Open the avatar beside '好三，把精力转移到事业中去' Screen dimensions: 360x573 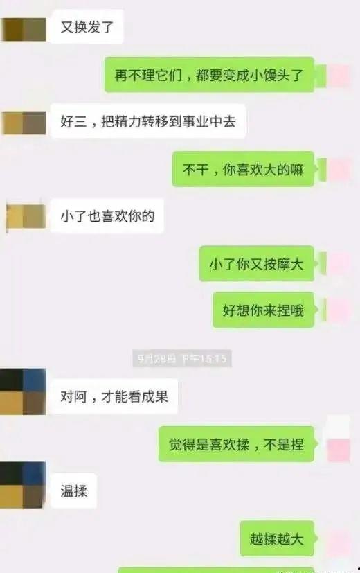[x=24, y=123]
